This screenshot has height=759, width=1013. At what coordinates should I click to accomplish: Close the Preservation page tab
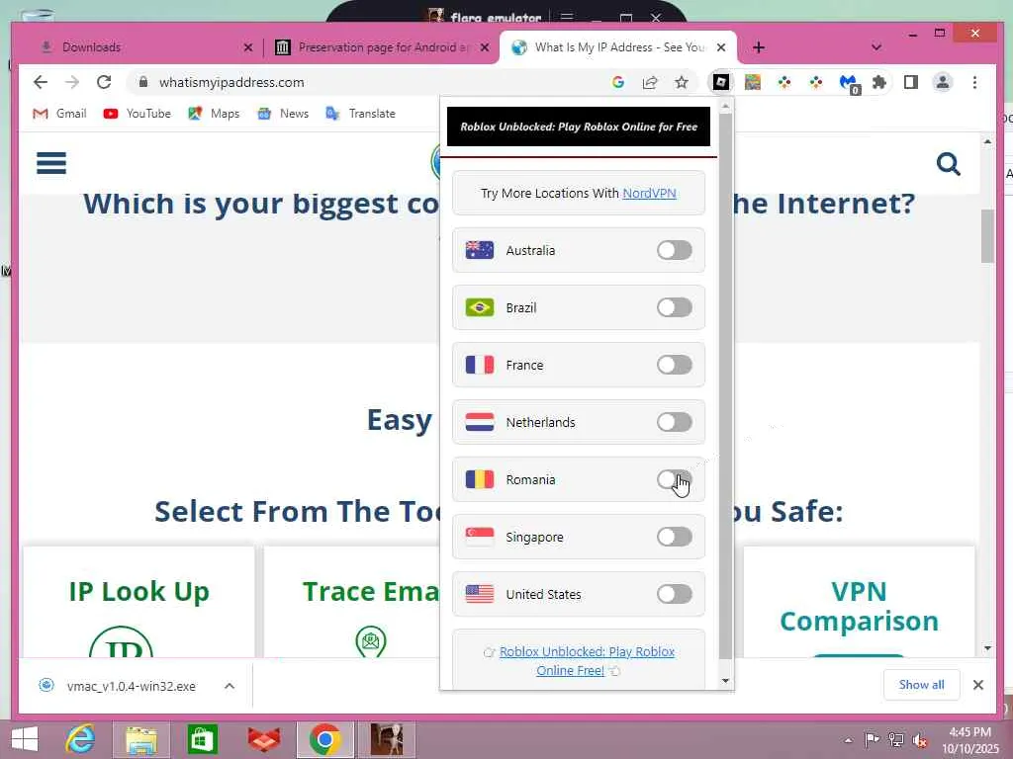click(485, 47)
